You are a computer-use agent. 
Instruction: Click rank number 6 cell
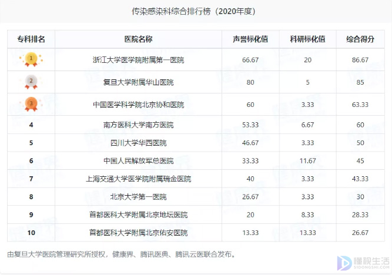31,161
